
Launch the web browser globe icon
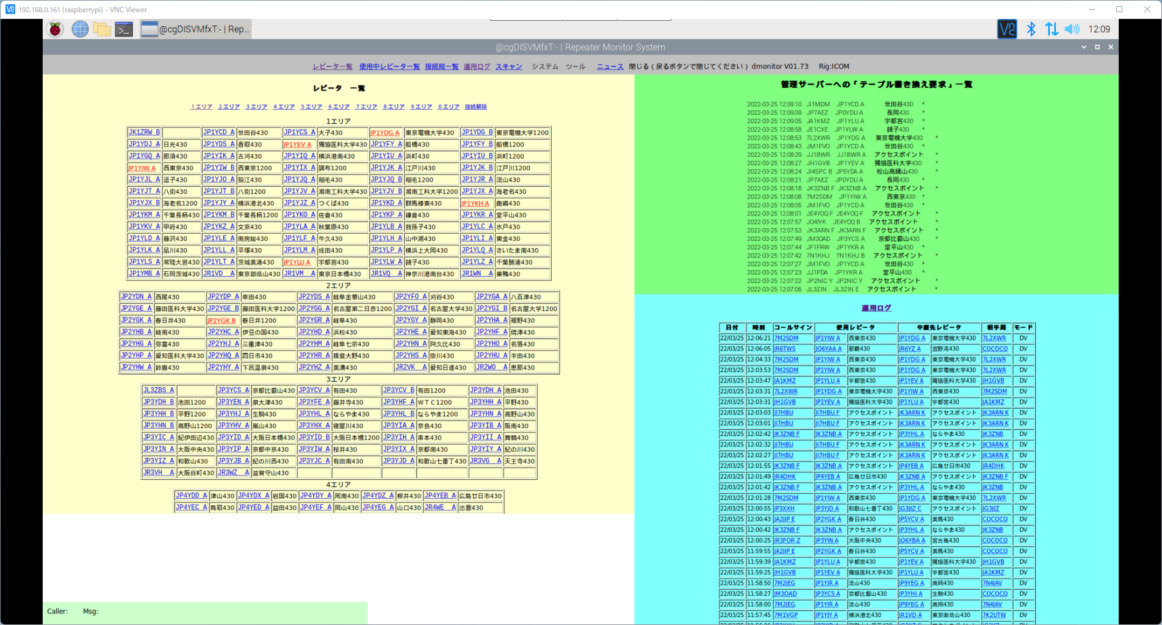click(x=79, y=29)
